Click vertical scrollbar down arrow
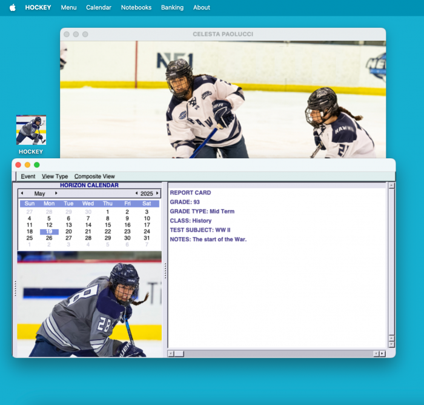This screenshot has width=424, height=405. pos(391,344)
